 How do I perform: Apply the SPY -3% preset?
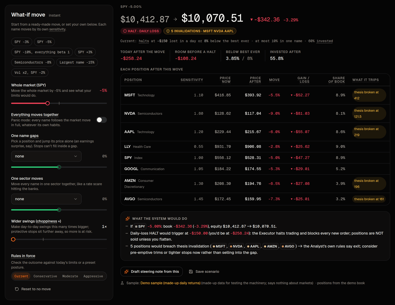[x=22, y=42]
